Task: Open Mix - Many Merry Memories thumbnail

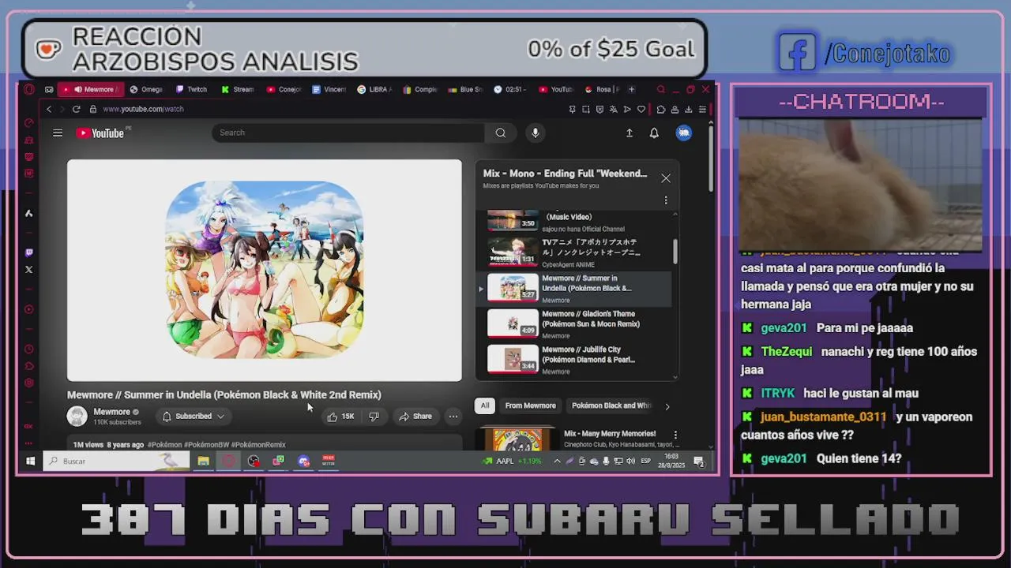Action: 517,439
